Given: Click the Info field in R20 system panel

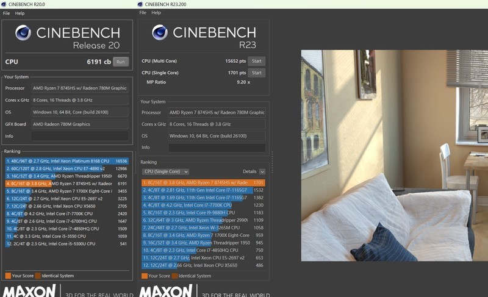Looking at the screenshot, I should pos(80,136).
